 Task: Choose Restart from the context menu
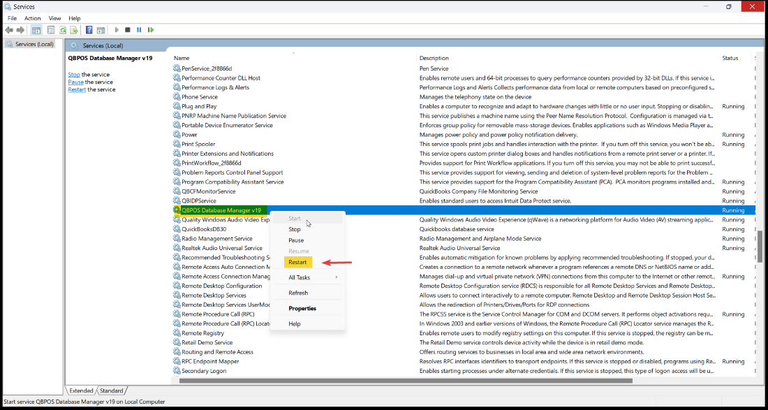(297, 262)
